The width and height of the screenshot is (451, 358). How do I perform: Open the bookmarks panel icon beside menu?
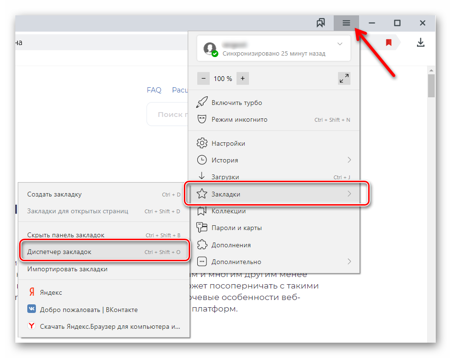click(x=321, y=23)
